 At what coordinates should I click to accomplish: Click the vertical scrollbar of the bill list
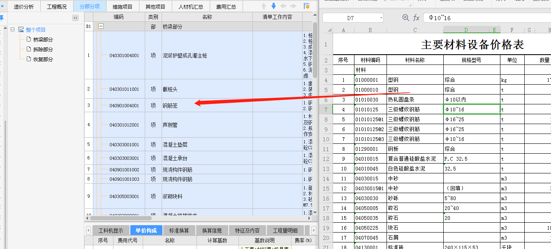point(315,49)
